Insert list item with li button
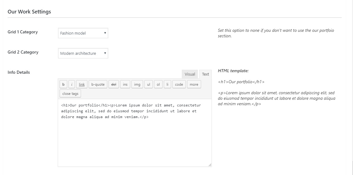Image resolution: width=353 pixels, height=175 pixels. point(167,84)
